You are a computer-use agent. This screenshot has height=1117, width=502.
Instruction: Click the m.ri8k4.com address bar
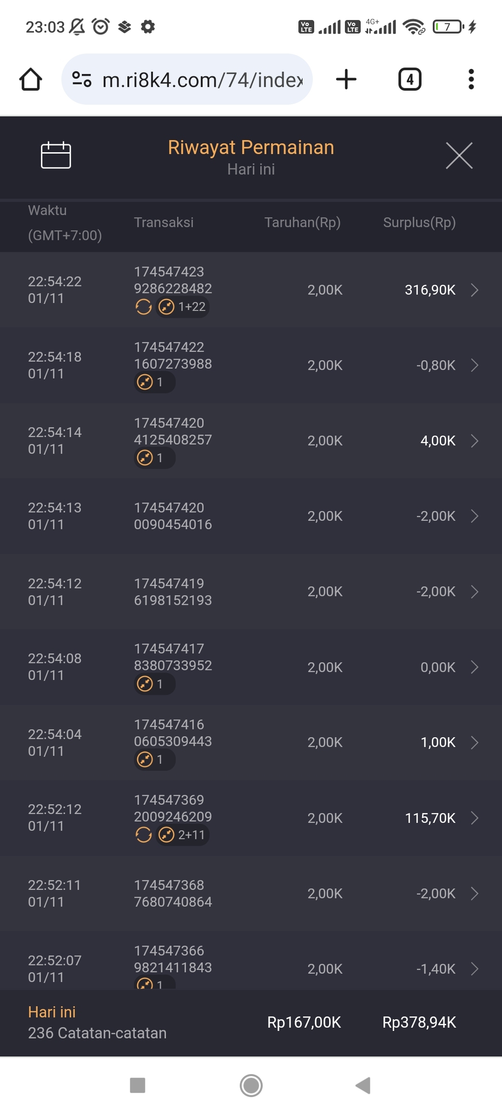pos(202,80)
